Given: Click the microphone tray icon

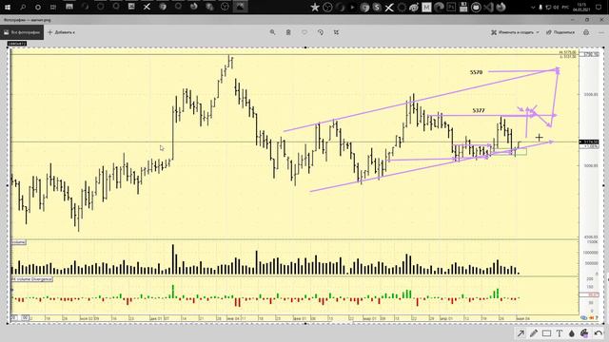Looking at the screenshot, I should coord(540,8).
